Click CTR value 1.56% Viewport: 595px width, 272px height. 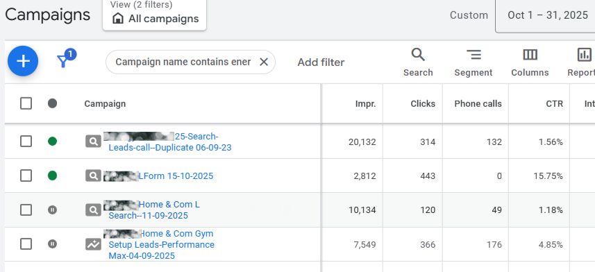pyautogui.click(x=551, y=142)
